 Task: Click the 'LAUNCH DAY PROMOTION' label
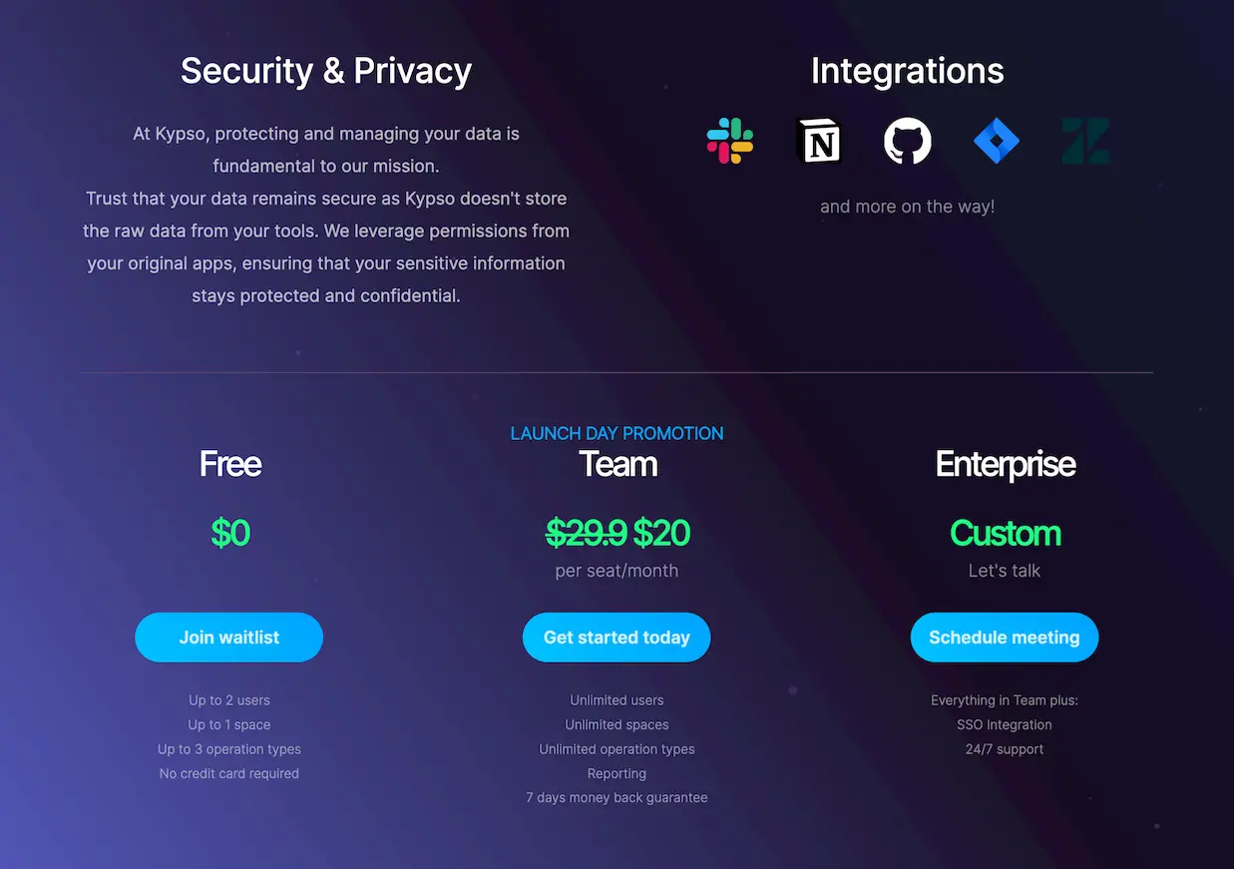[617, 433]
